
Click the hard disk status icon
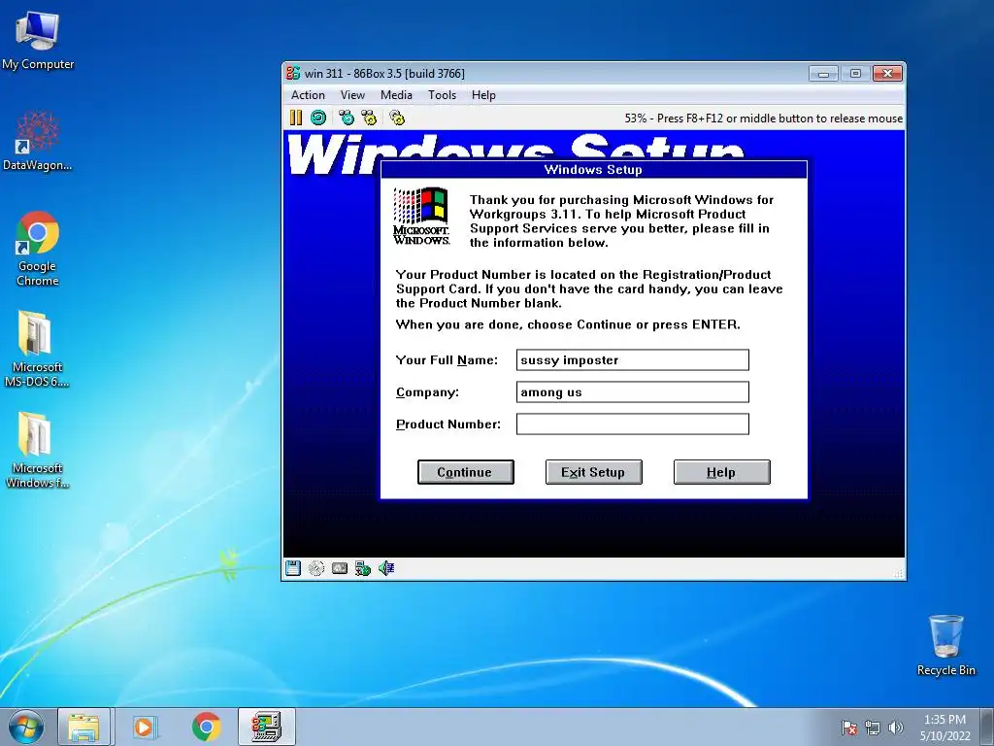point(316,567)
